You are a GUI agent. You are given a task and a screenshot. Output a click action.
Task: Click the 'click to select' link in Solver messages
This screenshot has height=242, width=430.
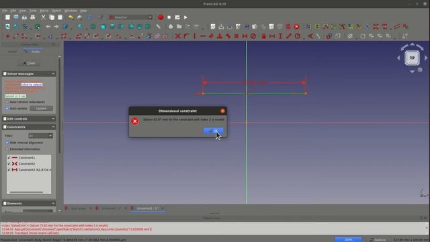32,85
